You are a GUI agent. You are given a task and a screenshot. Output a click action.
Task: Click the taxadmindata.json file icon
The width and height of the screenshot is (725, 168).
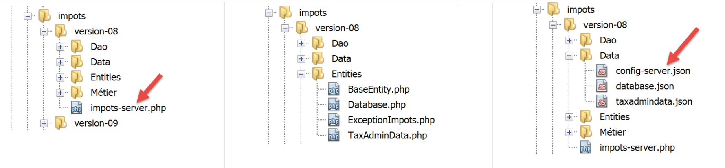(602, 102)
